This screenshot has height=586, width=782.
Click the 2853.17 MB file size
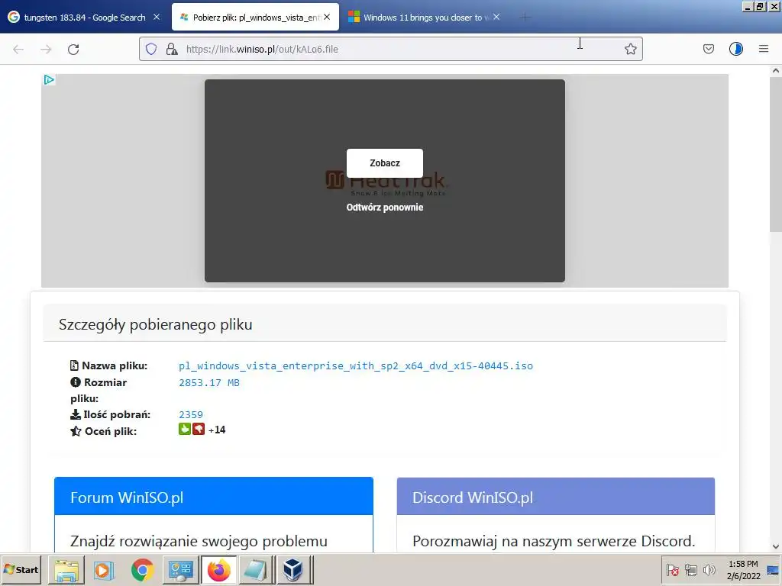coord(209,383)
